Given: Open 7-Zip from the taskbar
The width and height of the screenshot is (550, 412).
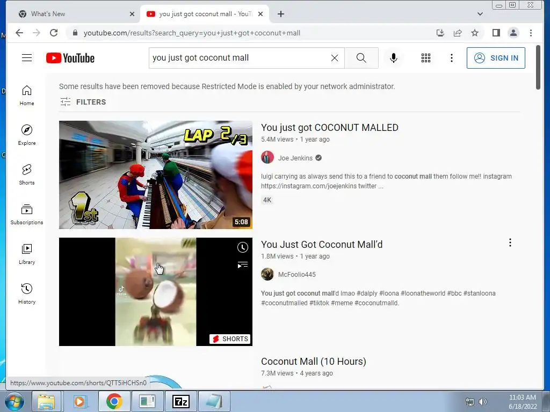Looking at the screenshot, I should pos(181,401).
